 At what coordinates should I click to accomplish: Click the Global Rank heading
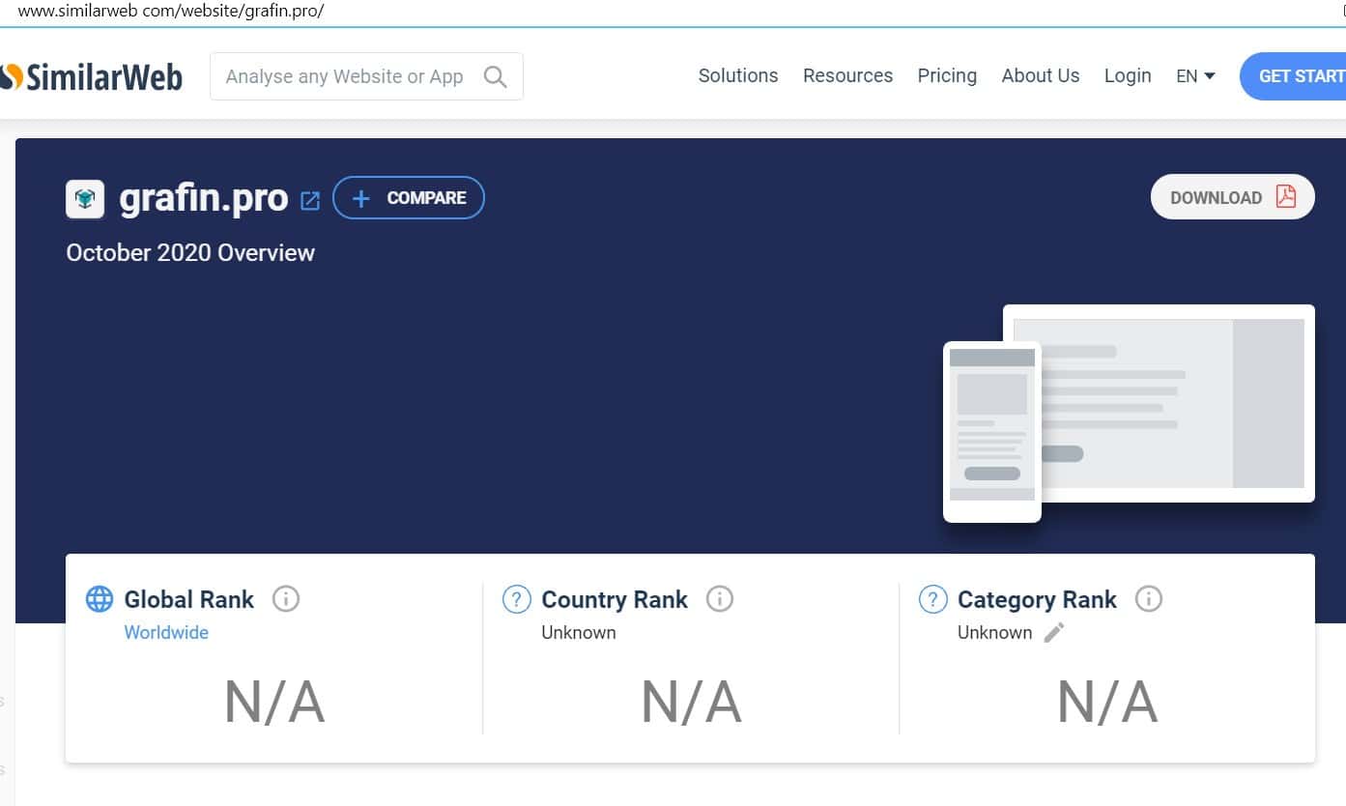click(x=189, y=599)
